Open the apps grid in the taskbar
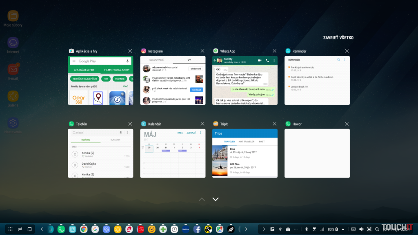This screenshot has width=418, height=235. (11, 229)
